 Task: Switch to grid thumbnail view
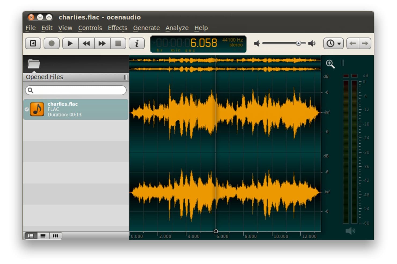56,236
